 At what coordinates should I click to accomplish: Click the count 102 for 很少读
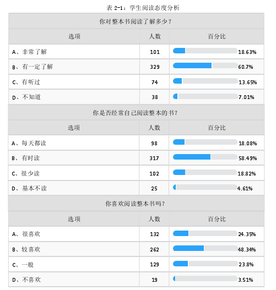(154, 174)
